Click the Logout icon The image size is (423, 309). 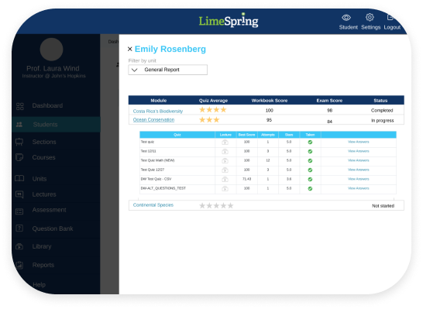(390, 18)
